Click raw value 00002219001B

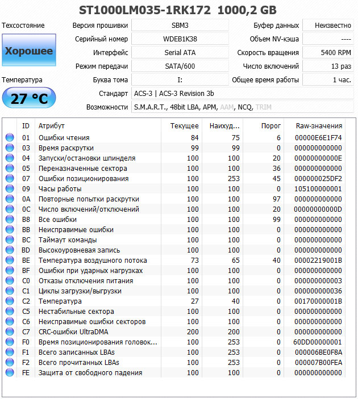318,260
